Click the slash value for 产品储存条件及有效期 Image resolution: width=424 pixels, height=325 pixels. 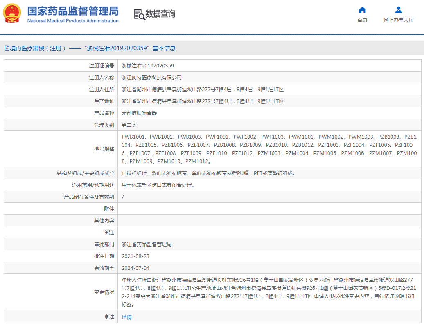tap(123, 197)
